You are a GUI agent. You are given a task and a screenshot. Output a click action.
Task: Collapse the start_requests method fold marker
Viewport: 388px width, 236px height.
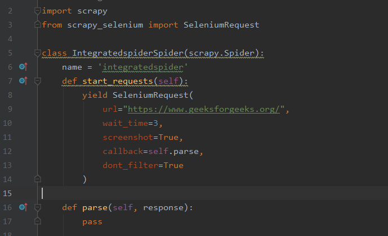click(37, 81)
